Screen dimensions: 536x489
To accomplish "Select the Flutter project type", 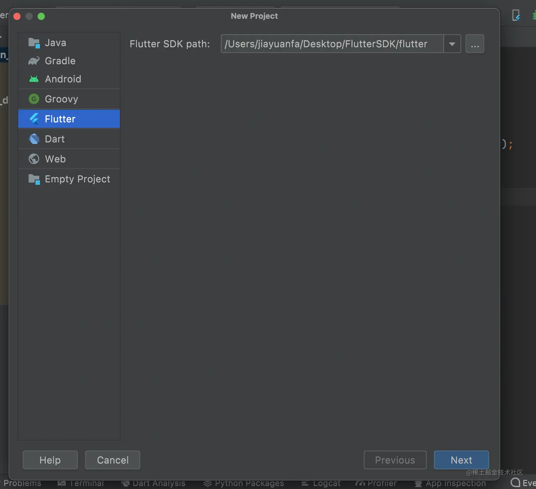I will 69,119.
